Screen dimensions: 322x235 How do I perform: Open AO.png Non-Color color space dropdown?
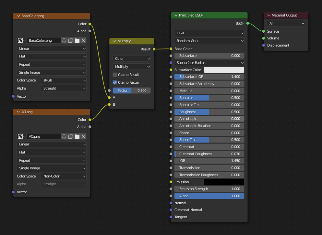click(64, 176)
